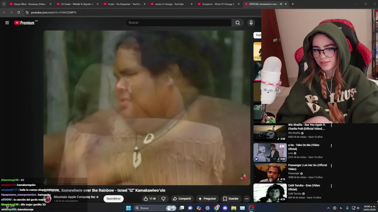Open options menu for Café Tacvba Eres
The image size is (378, 212).
coord(331,186)
